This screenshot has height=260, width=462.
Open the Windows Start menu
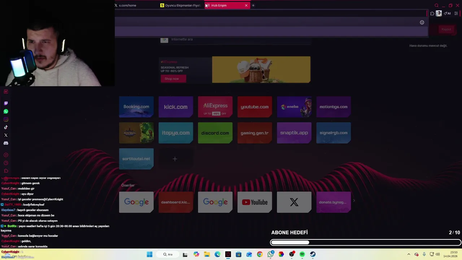(149, 254)
